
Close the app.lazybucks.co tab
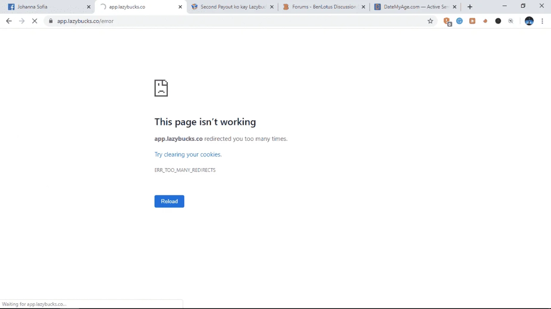pyautogui.click(x=180, y=7)
